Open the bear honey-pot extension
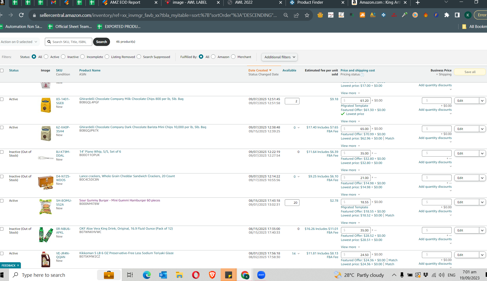The width and height of the screenshot is (487, 281). (320, 15)
